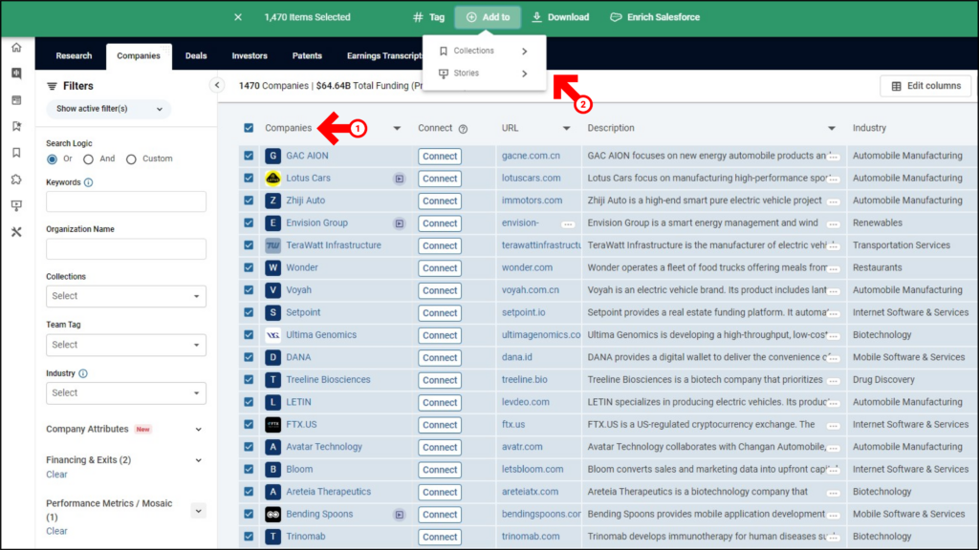Switch to the Deals tab
979x550 pixels.
pos(196,56)
